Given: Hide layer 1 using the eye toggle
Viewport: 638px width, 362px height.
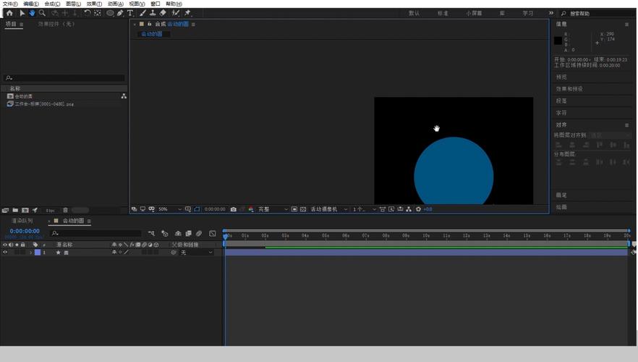Looking at the screenshot, I should [4, 253].
